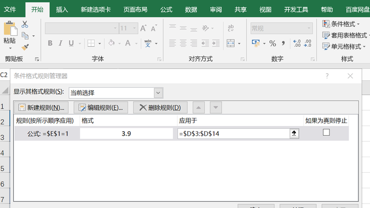Click the 删除规则(D) button
370x208 pixels.
click(160, 107)
